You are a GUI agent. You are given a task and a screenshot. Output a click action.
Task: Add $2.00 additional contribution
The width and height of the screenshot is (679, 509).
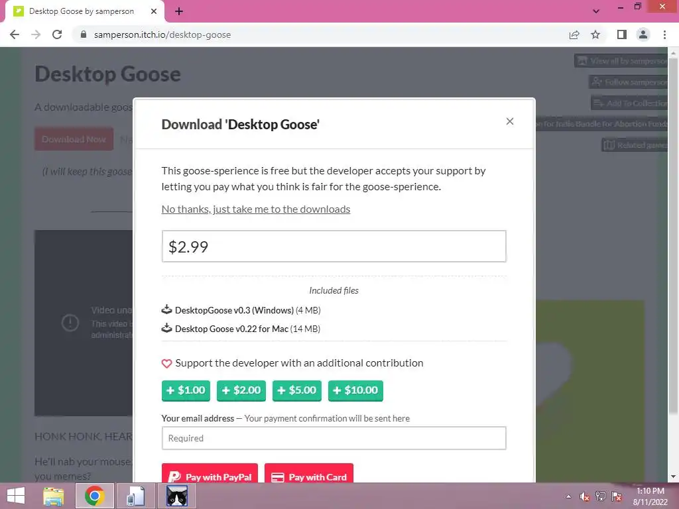(x=241, y=390)
